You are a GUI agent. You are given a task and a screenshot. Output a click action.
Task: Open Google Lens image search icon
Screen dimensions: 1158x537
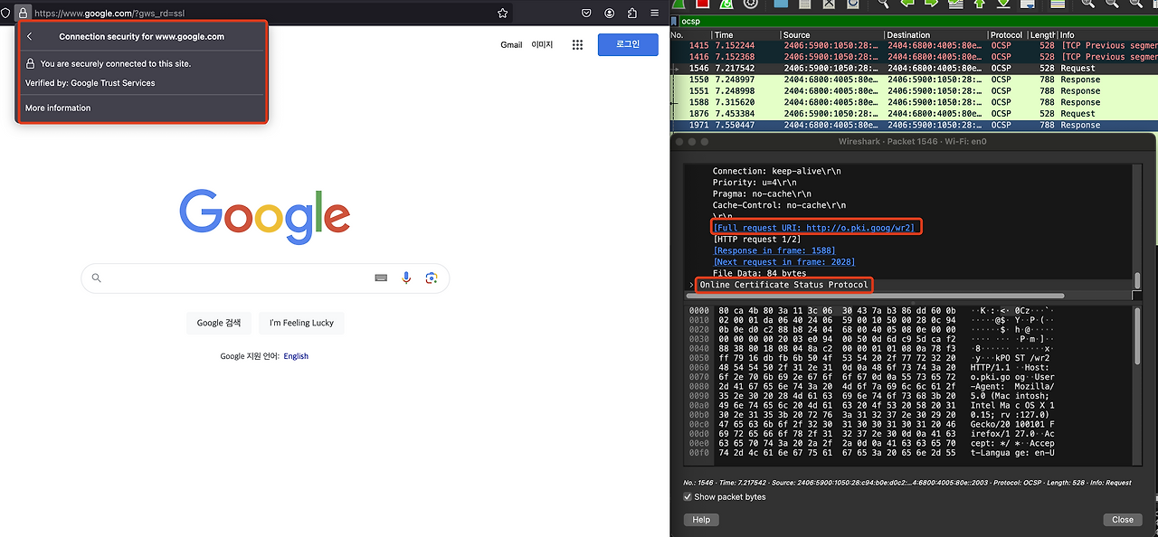tap(431, 278)
